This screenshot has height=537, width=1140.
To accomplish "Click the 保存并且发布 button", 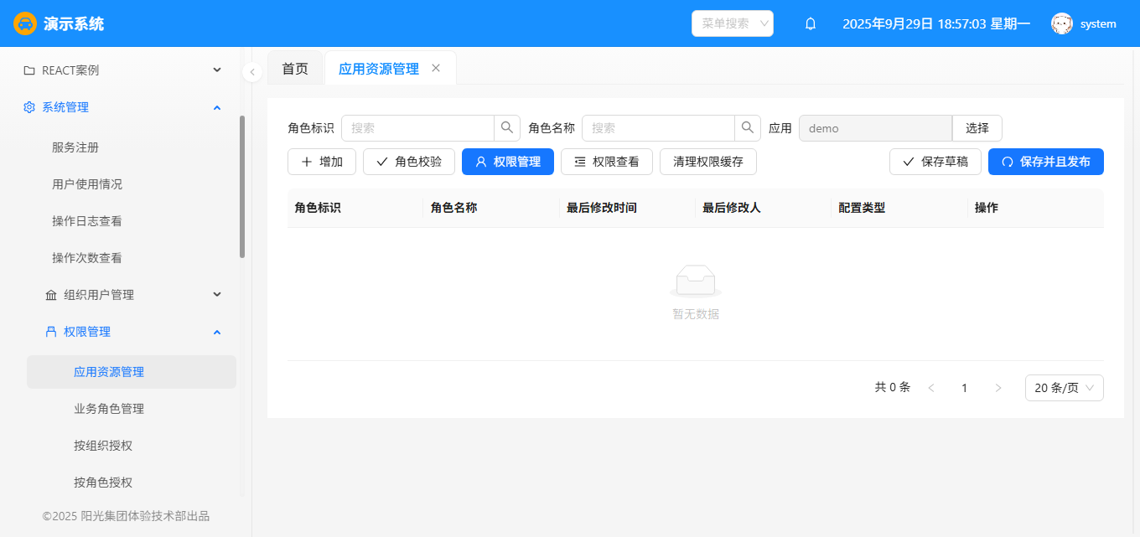I will pos(1045,162).
